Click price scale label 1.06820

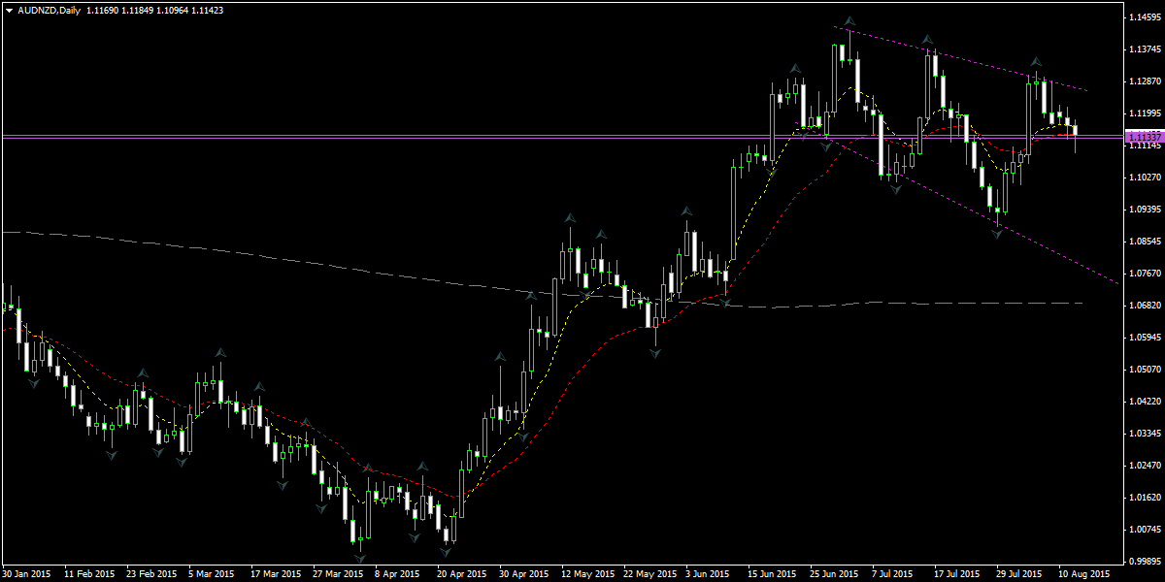pos(1146,306)
